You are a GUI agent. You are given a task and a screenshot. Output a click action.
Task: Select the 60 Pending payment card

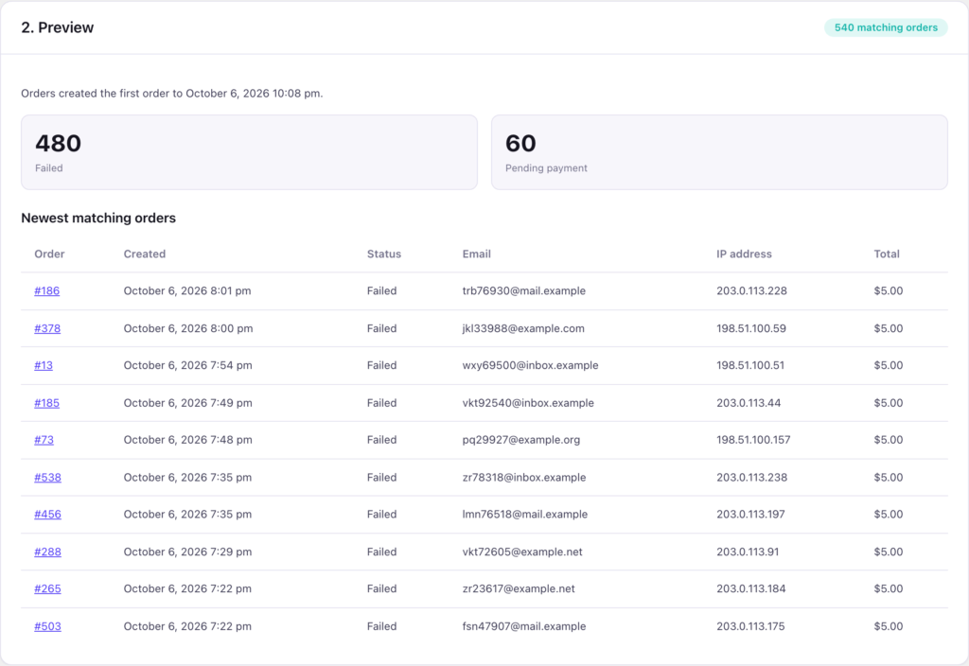coord(719,152)
